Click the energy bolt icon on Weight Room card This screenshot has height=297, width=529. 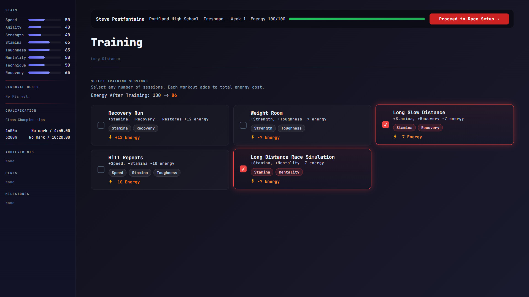click(x=253, y=137)
